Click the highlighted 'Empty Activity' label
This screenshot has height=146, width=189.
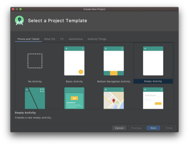153,81
